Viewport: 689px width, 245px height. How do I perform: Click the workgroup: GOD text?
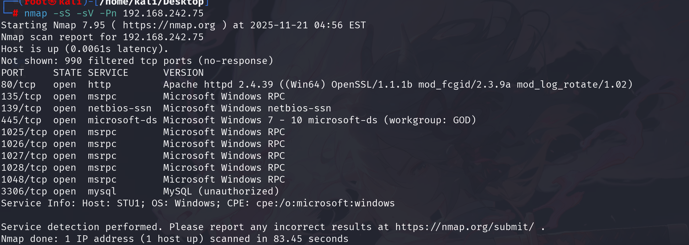[430, 120]
